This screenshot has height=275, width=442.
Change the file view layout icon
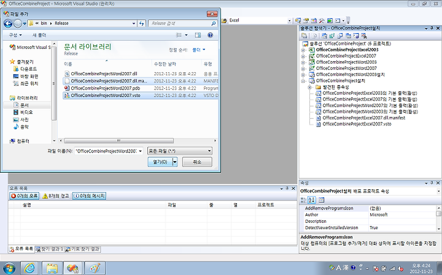pyautogui.click(x=179, y=35)
